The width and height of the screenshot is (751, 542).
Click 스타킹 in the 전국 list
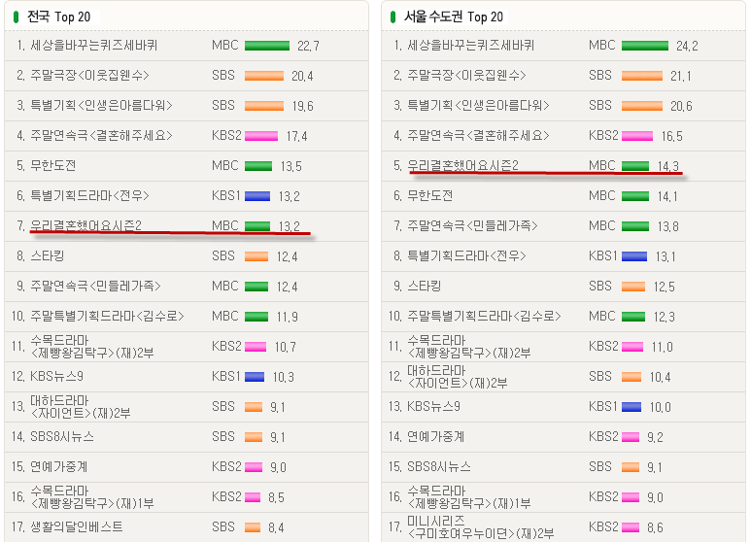[48, 256]
